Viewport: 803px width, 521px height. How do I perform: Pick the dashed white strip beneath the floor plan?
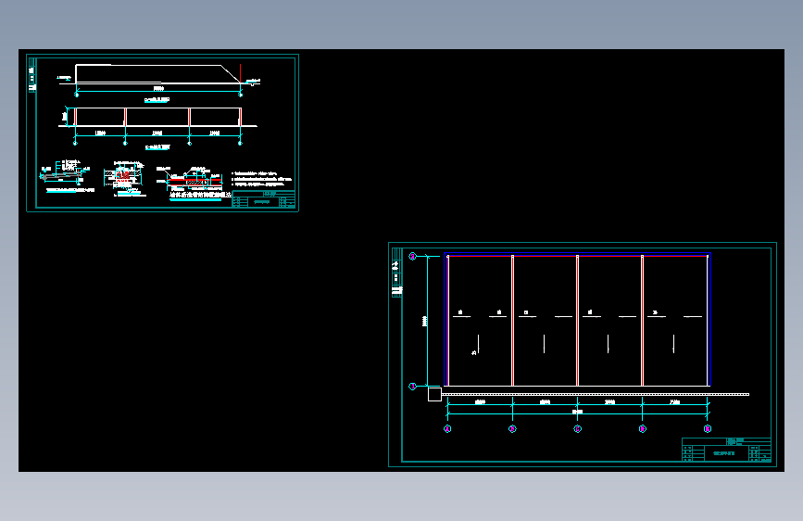pyautogui.click(x=596, y=394)
